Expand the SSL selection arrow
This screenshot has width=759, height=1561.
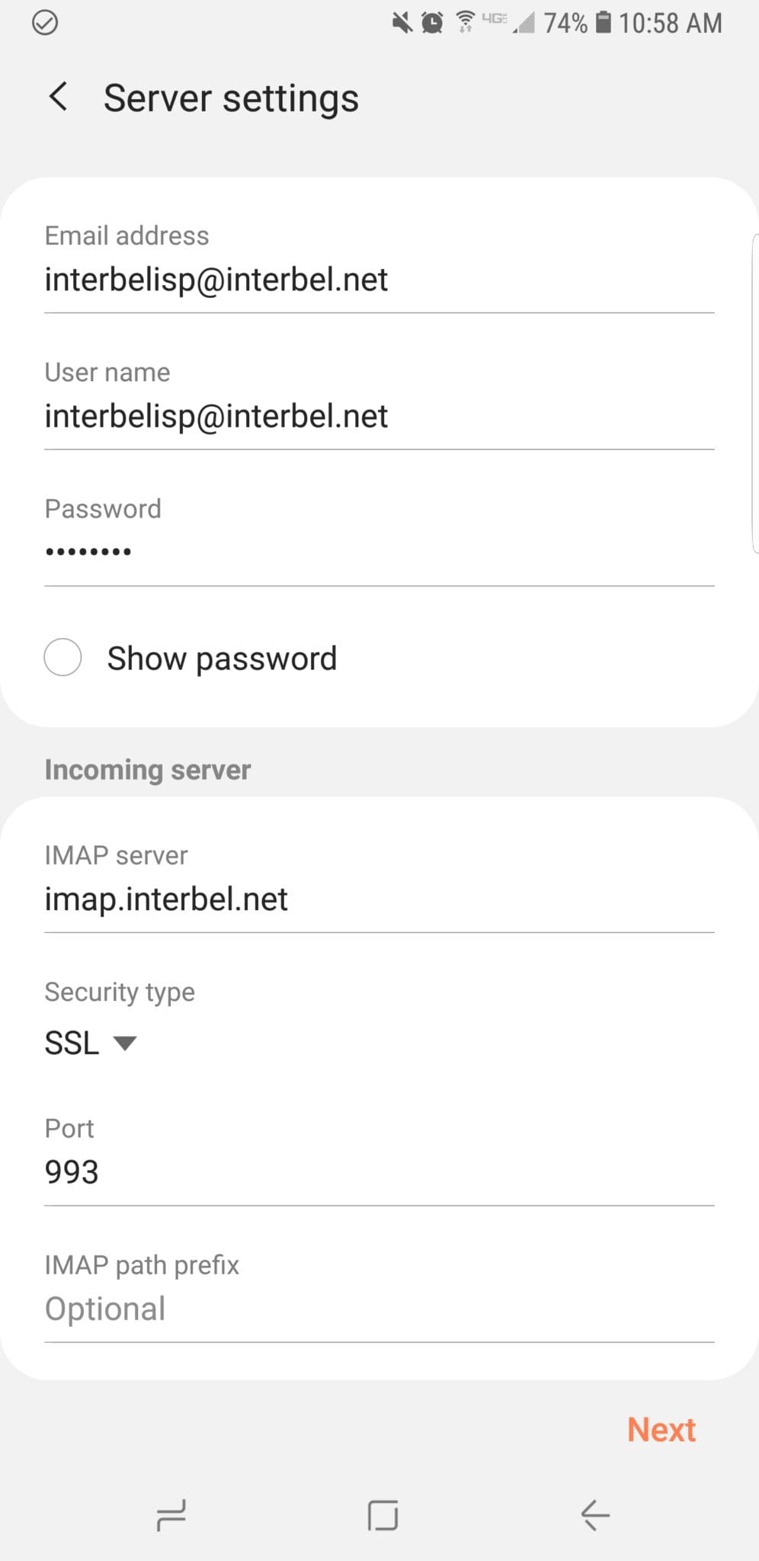126,1043
